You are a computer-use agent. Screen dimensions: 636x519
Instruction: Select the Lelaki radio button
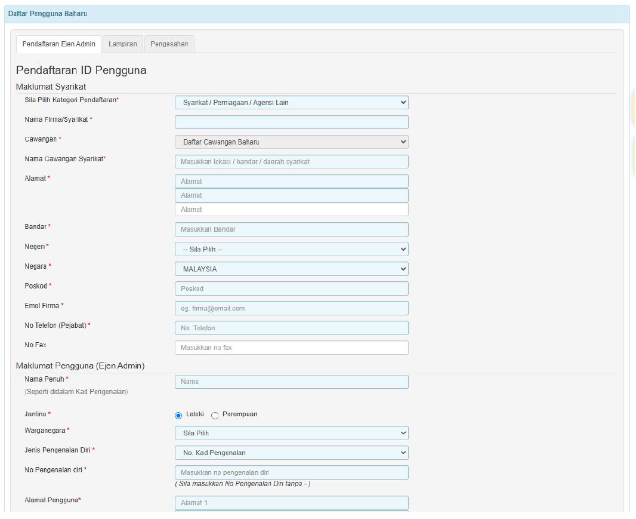coord(178,416)
